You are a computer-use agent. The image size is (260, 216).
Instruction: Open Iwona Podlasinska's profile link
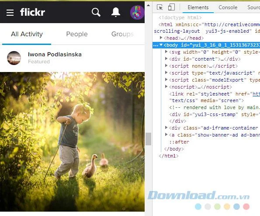(55, 55)
